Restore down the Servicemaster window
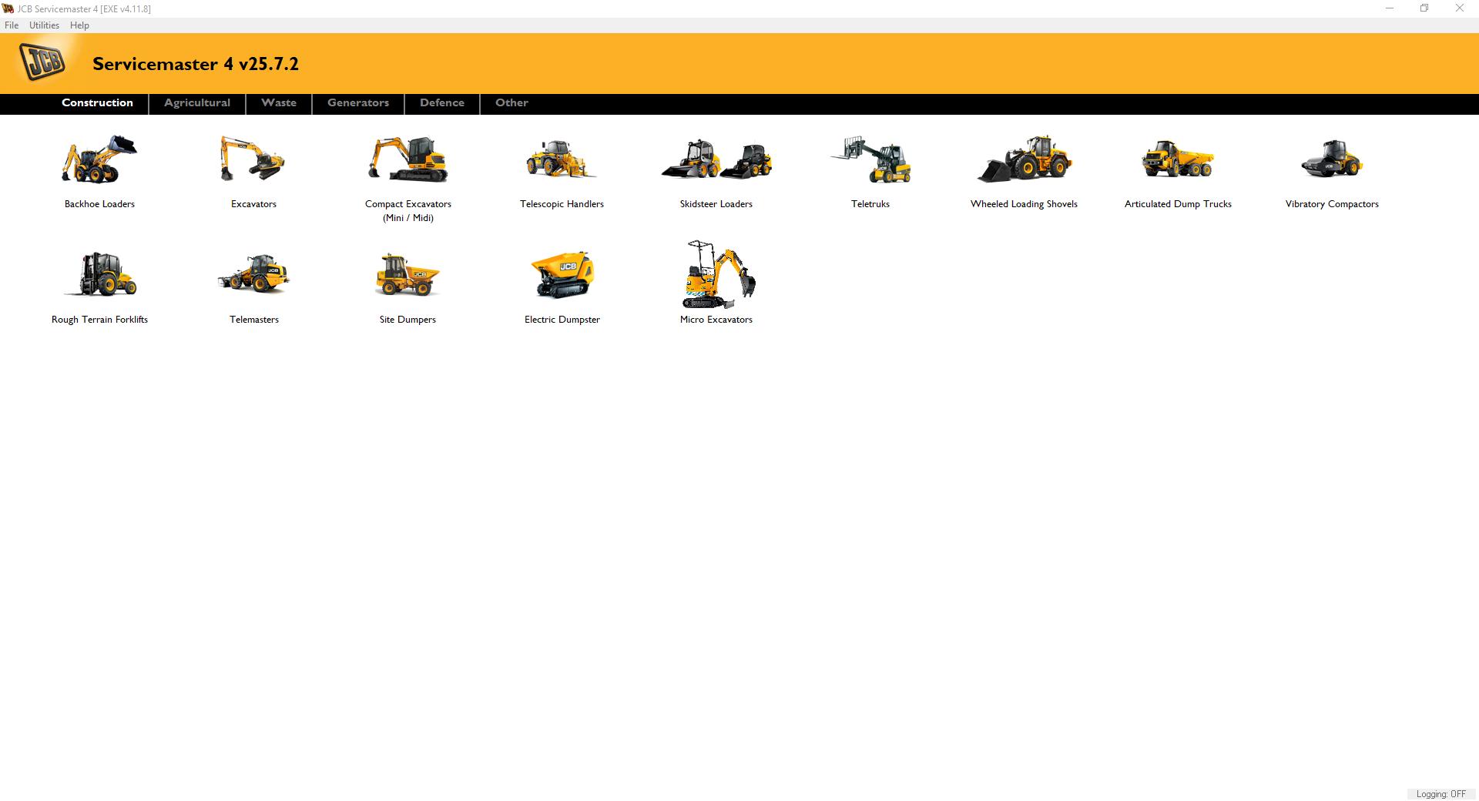The image size is (1479, 801). pos(1424,8)
